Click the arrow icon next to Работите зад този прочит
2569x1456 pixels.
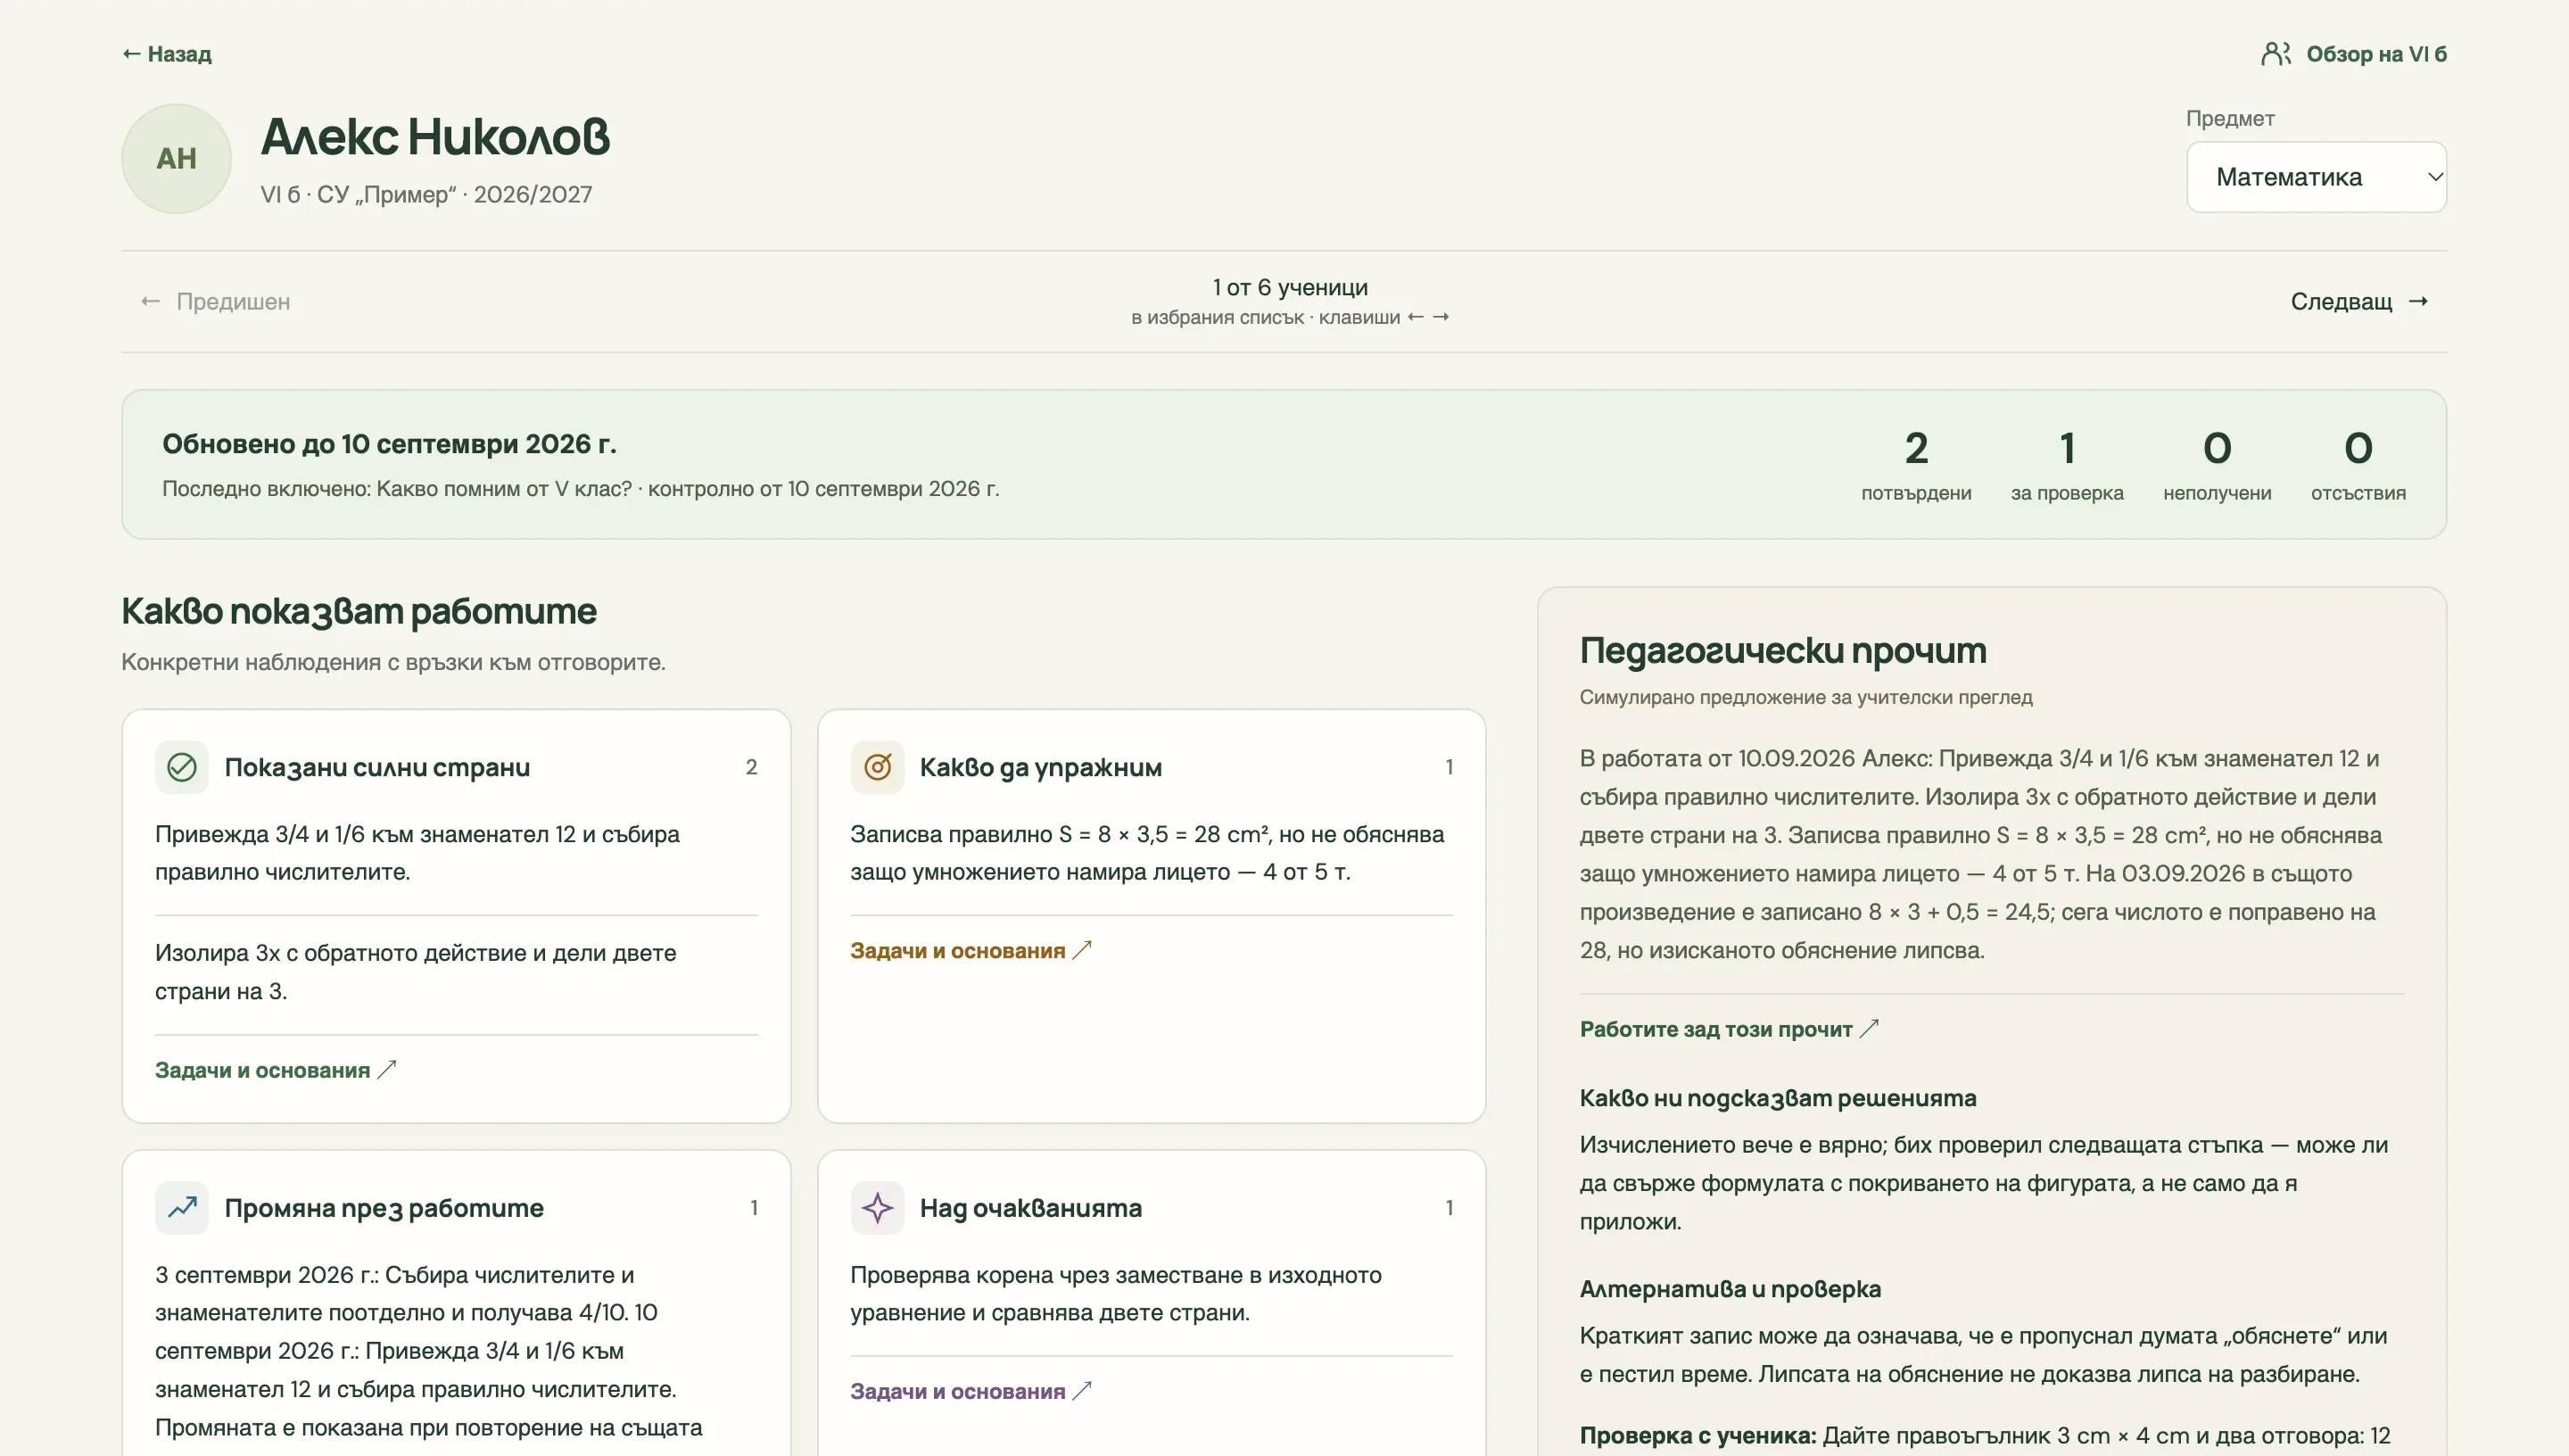click(x=1870, y=1028)
